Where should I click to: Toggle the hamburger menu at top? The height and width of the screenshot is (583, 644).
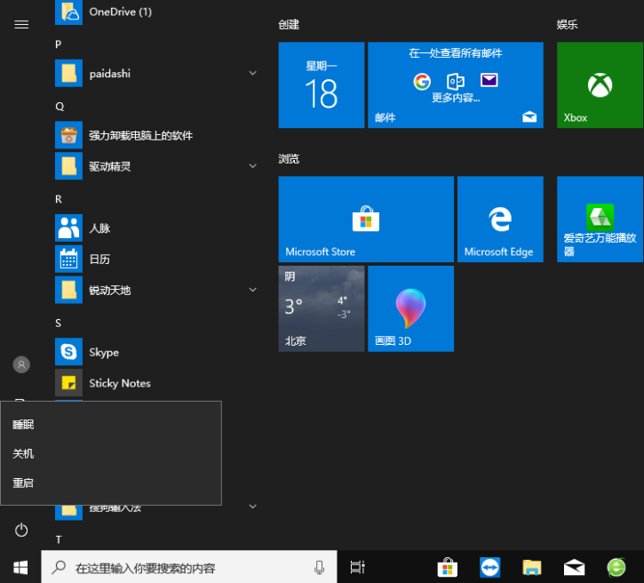click(21, 24)
